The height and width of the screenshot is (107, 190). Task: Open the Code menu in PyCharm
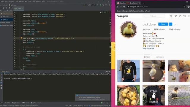point(16,2)
